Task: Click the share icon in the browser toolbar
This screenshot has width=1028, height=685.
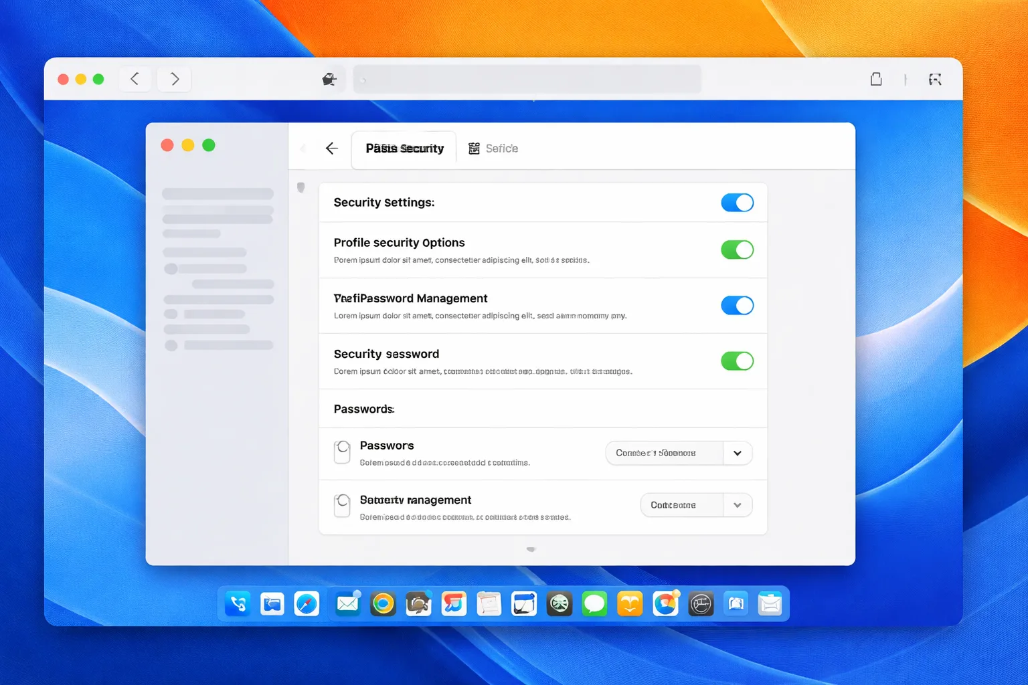Action: tap(876, 79)
